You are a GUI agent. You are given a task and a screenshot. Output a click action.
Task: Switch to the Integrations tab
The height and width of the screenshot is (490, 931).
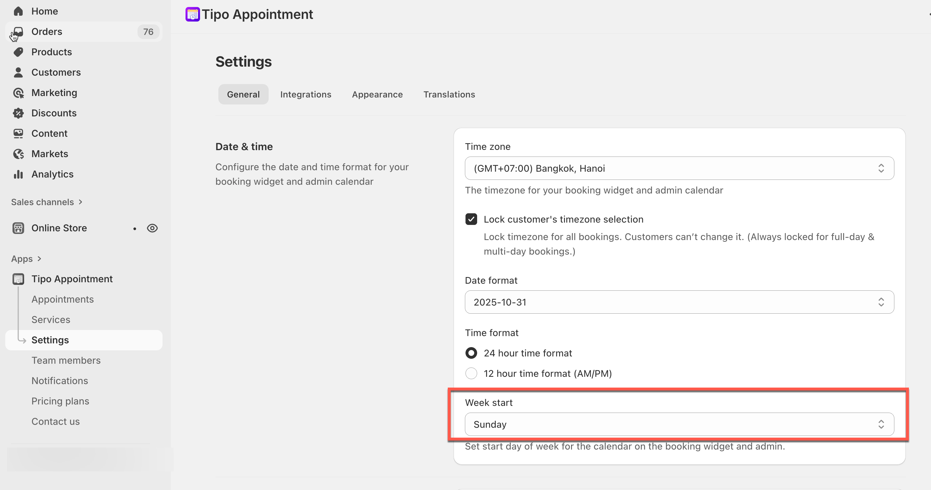[x=305, y=94]
